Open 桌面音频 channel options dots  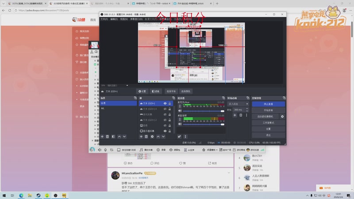coord(180,119)
